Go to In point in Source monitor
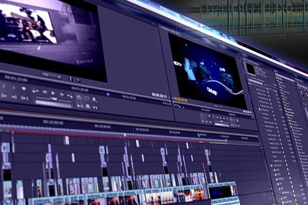Screen dimensions: 308x205 click(x=4, y=95)
